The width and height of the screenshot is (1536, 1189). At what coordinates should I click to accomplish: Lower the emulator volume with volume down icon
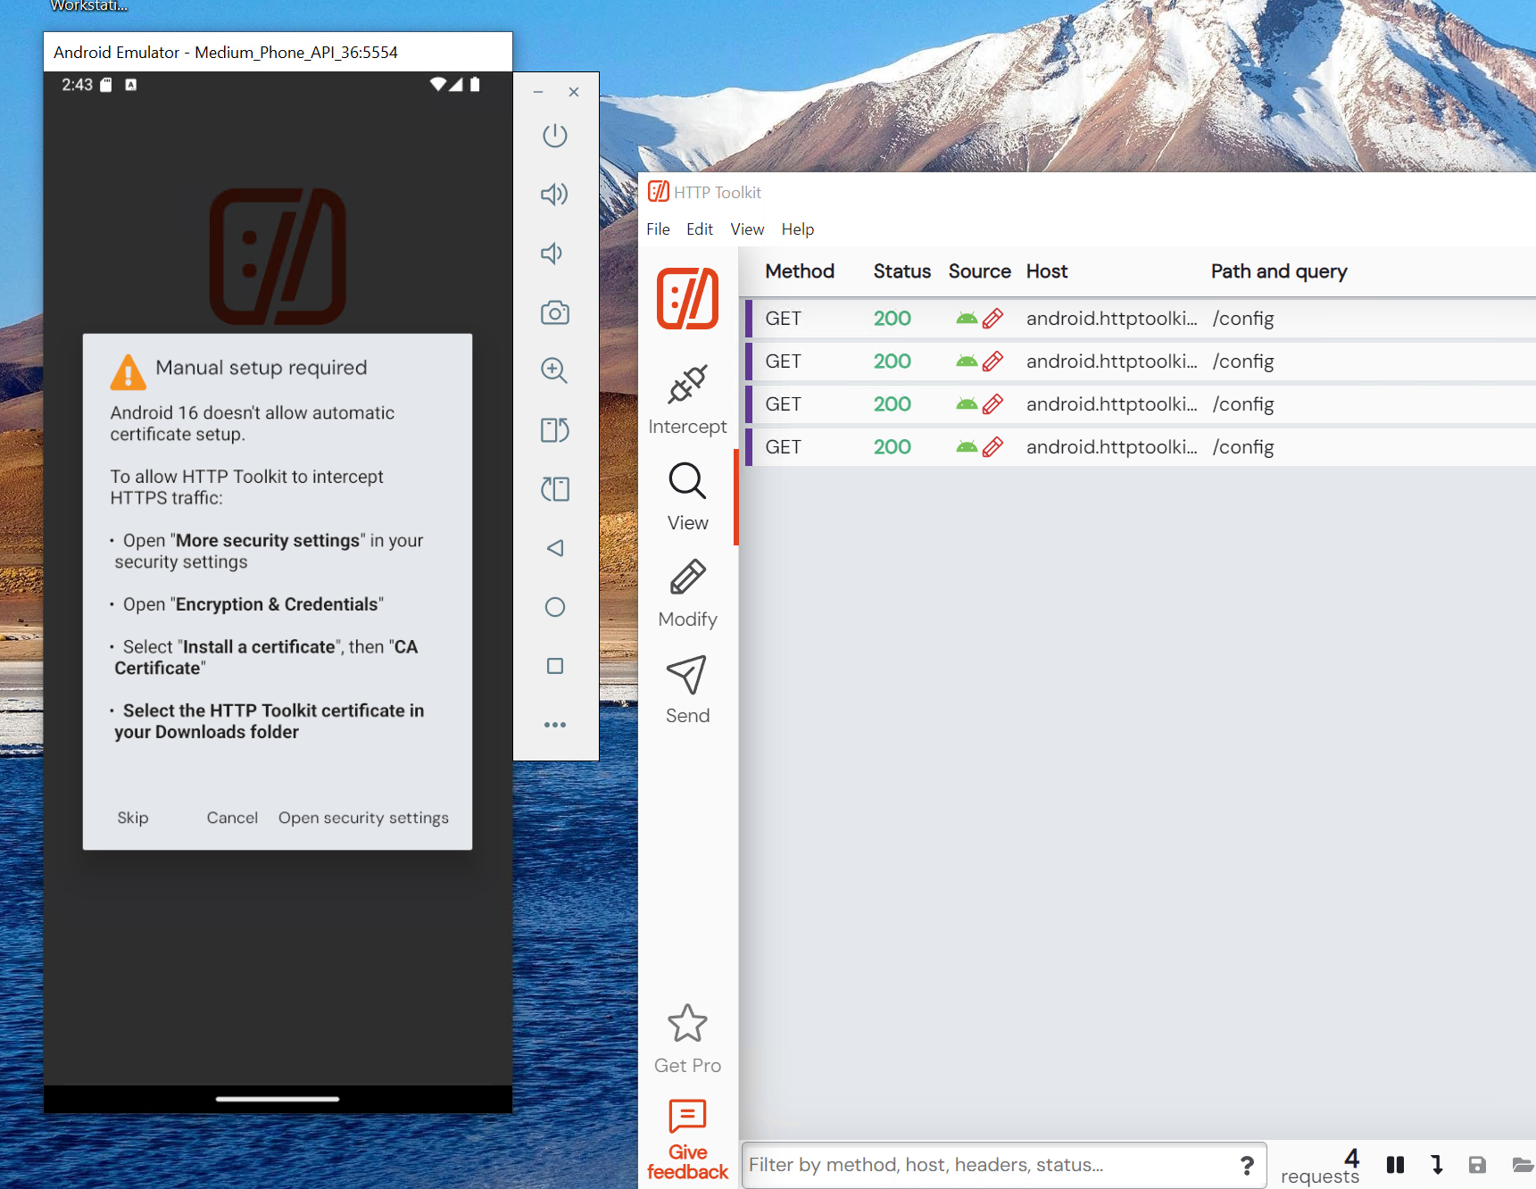(552, 254)
